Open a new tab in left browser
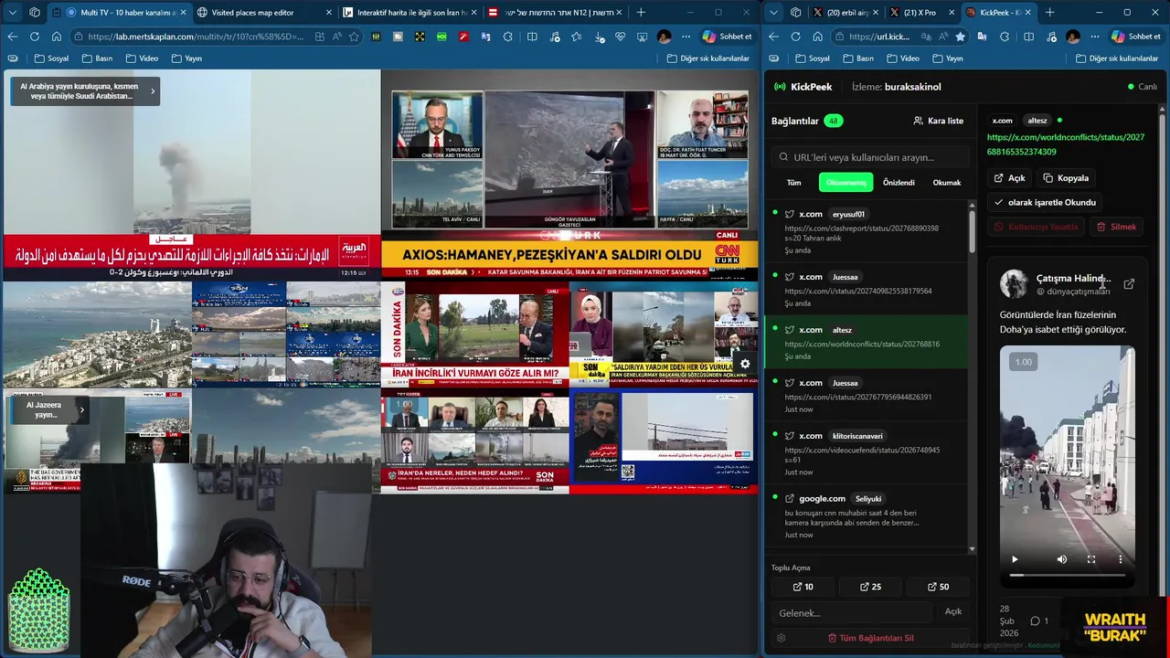 point(641,13)
